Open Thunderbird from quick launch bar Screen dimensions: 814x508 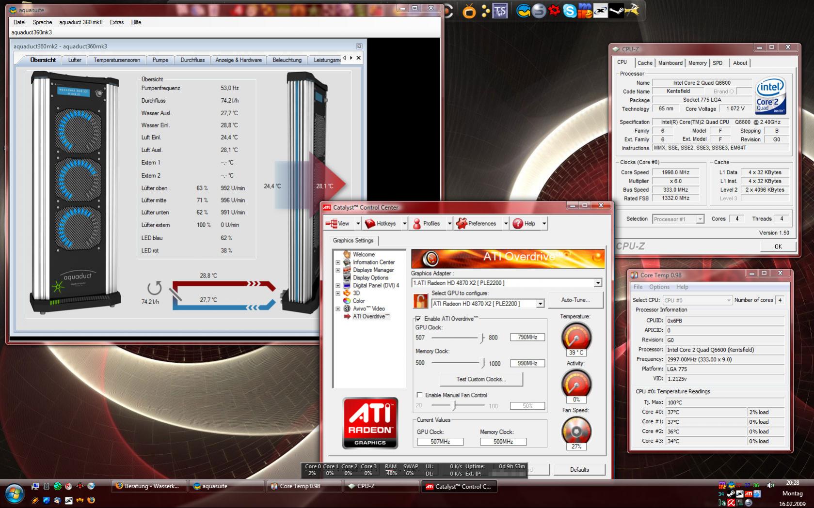(x=58, y=500)
